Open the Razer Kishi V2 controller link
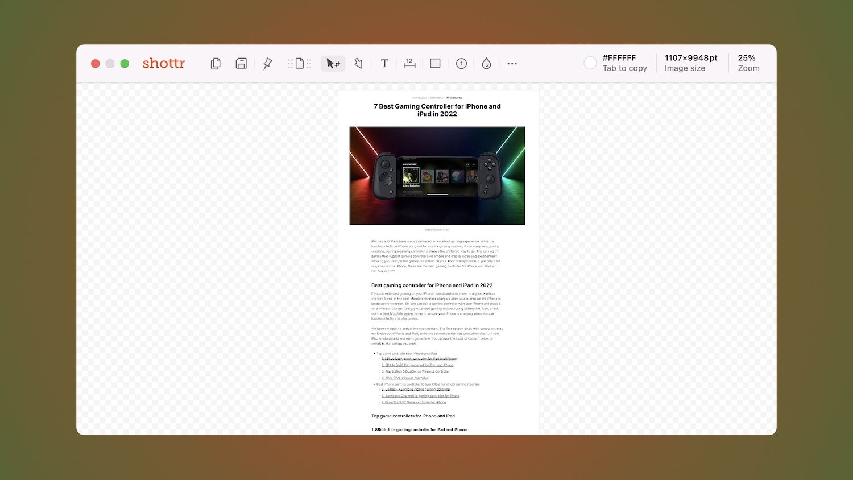Viewport: 853px width, 480px height. point(413,402)
